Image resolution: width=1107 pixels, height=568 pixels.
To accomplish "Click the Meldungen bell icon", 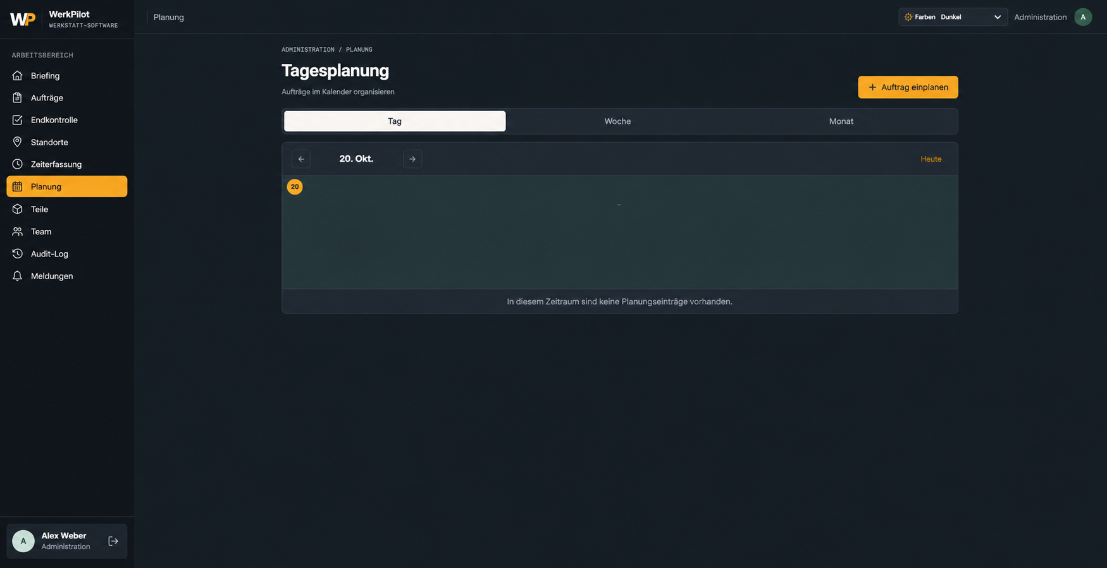I will (x=17, y=276).
